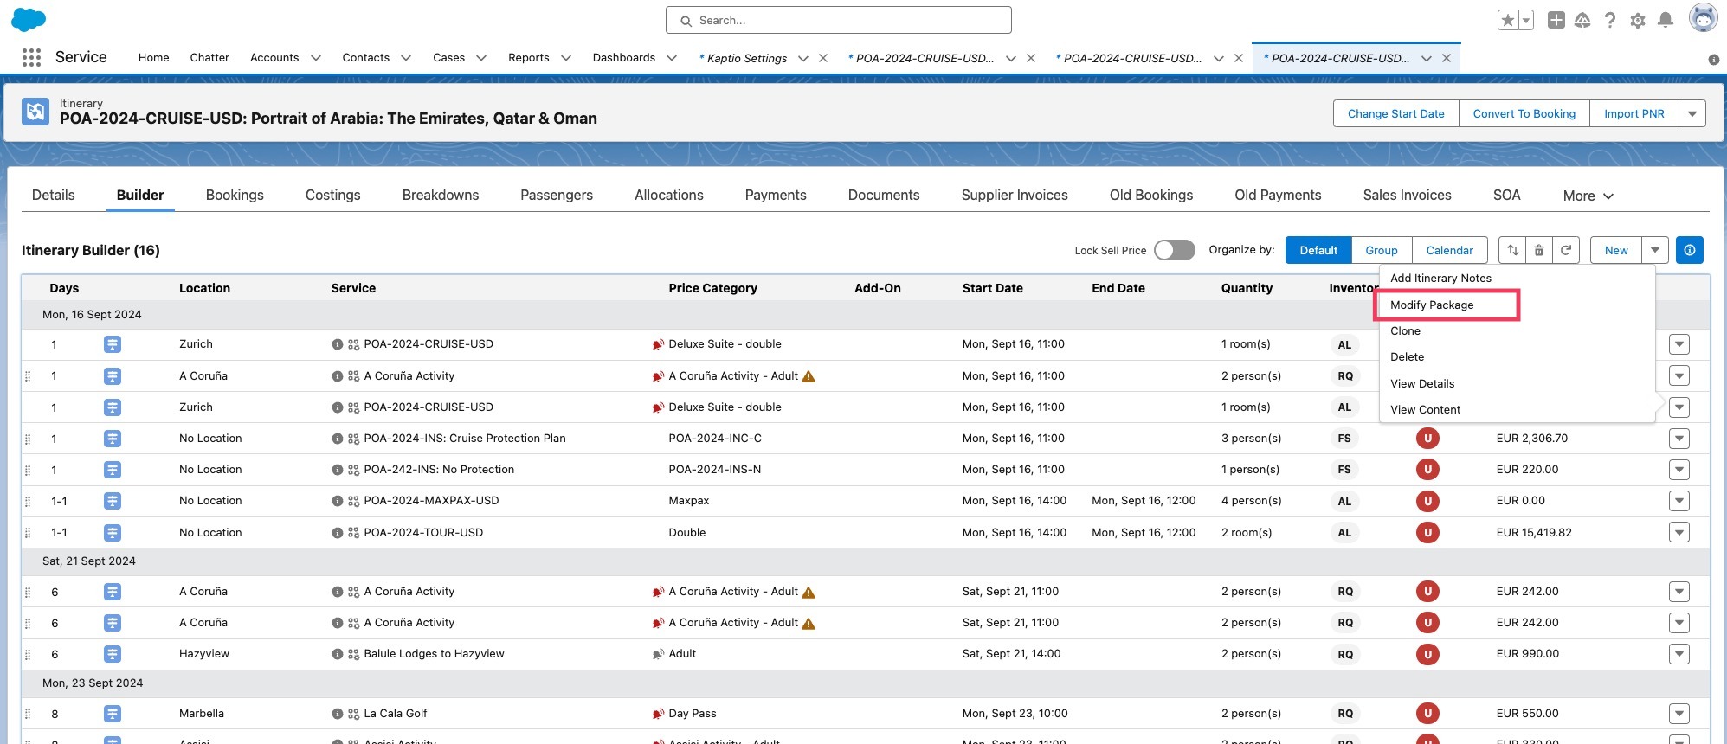The image size is (1727, 744).
Task: Open Setup gear menu
Action: click(1637, 20)
